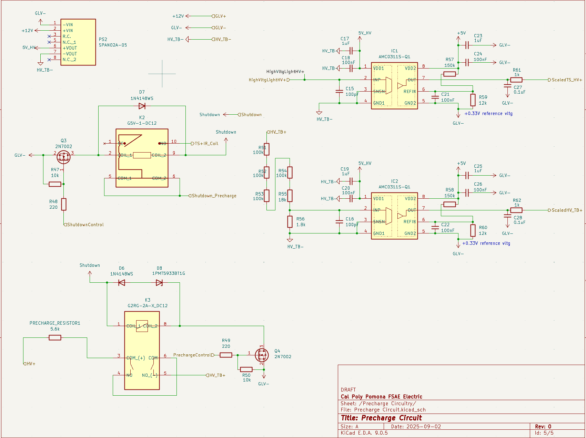Click the Q4 2N7002 transistor symbol
This screenshot has height=438, width=586.
click(x=262, y=355)
